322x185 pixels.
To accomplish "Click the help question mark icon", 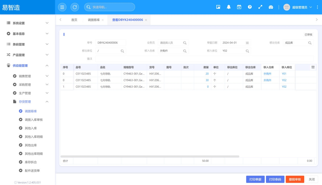I will pyautogui.click(x=250, y=7).
